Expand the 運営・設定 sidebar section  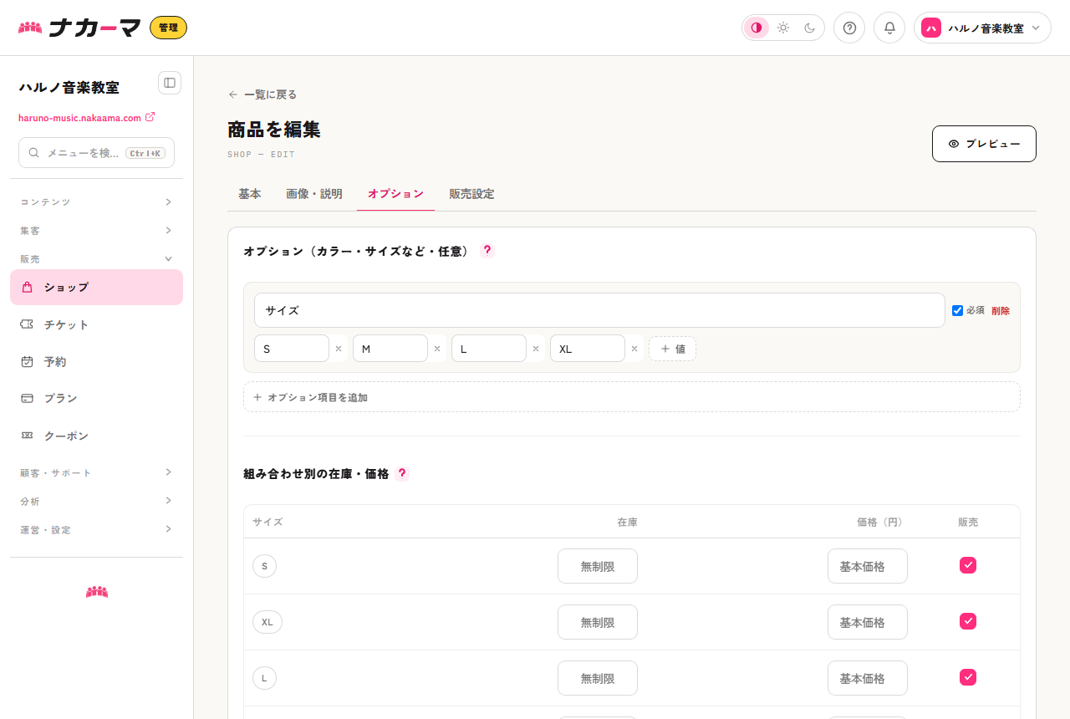pos(96,530)
